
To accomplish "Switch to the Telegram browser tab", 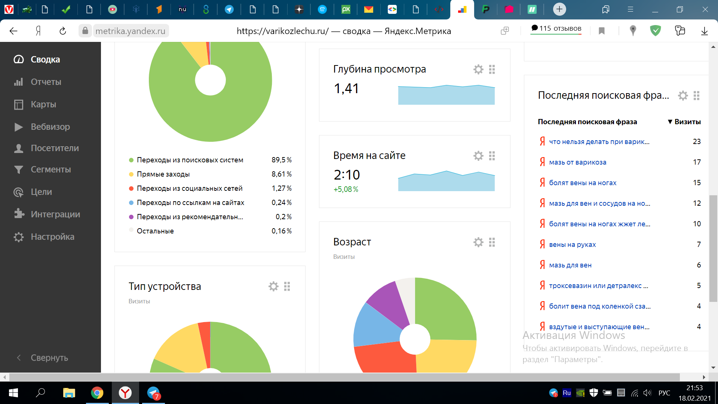I will point(229,10).
